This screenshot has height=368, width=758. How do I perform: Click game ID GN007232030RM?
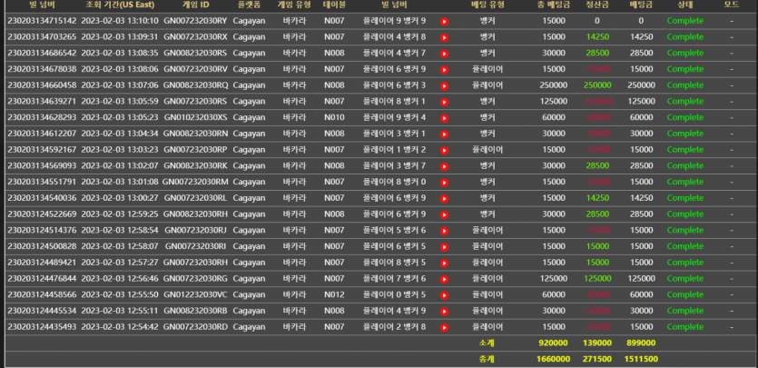point(195,182)
